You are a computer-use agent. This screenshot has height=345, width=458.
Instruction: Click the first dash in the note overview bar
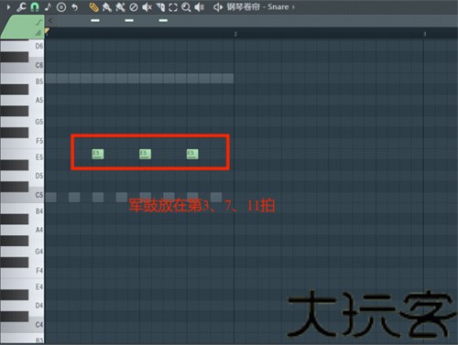95,20
